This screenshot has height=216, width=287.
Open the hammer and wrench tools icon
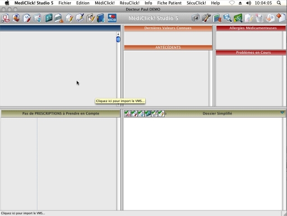click(x=206, y=18)
